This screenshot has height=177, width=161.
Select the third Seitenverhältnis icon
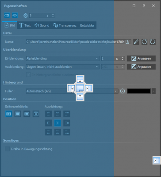(x=27, y=114)
